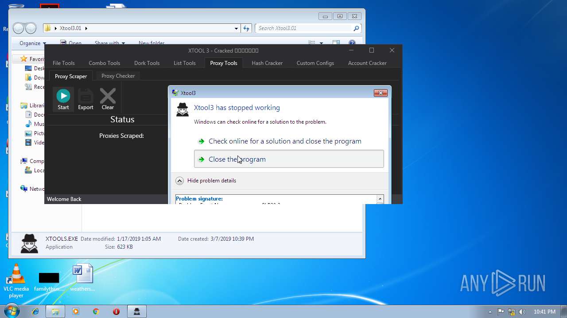Collapse Hide problem details expander
The width and height of the screenshot is (567, 318).
tap(206, 181)
